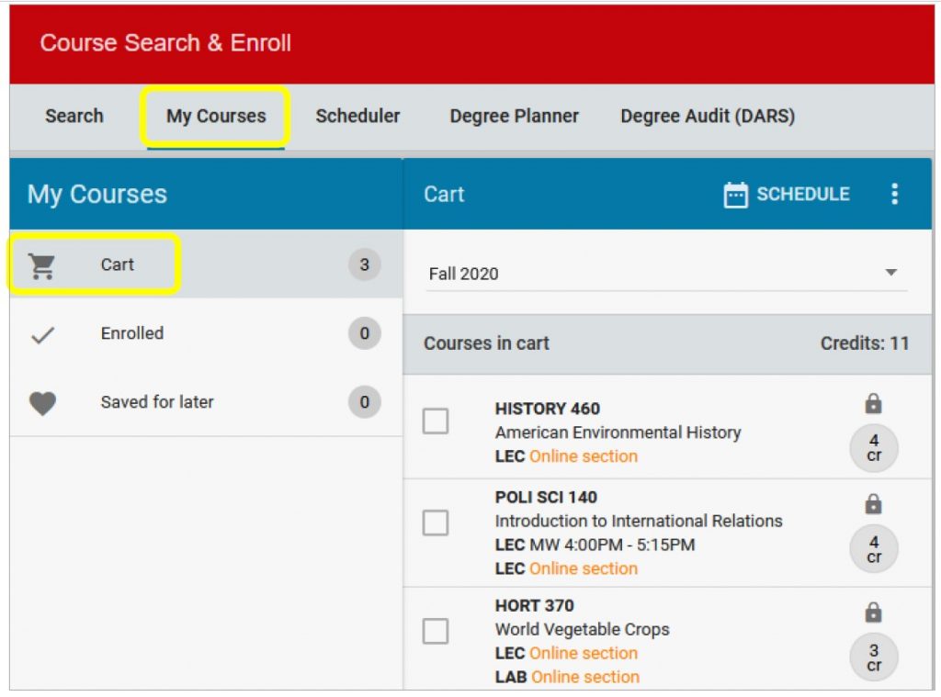
Task: Select the POLI SCI 140 checkbox
Action: pos(436,523)
